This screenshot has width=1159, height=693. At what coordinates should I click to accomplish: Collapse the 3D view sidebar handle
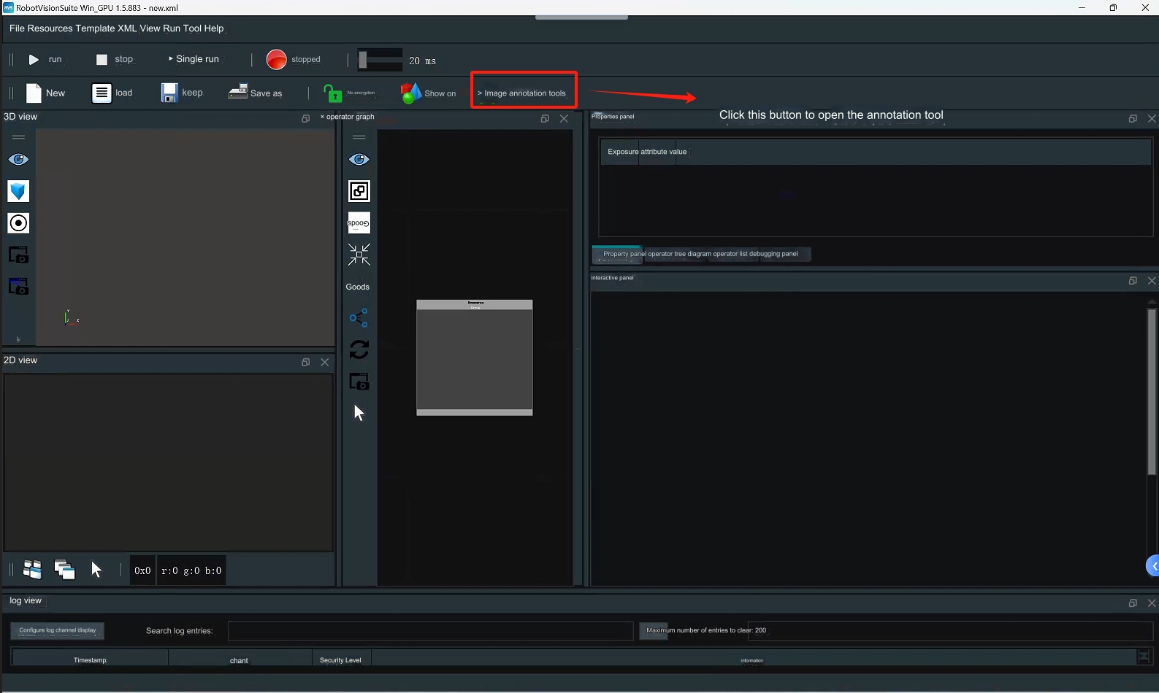pos(18,137)
